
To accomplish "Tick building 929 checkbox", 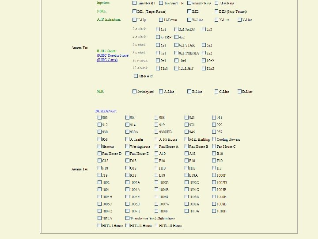I will point(214,124).
